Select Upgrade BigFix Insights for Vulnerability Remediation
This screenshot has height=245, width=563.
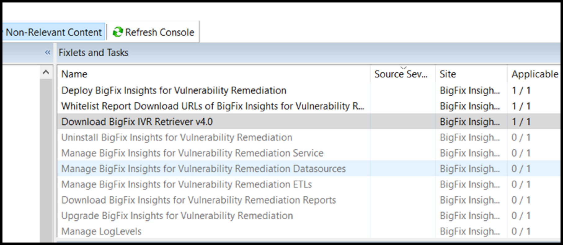[x=177, y=216]
